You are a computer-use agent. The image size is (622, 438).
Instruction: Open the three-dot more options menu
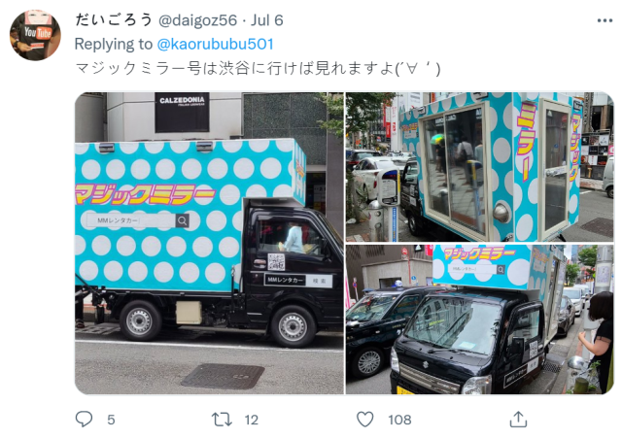click(x=605, y=20)
